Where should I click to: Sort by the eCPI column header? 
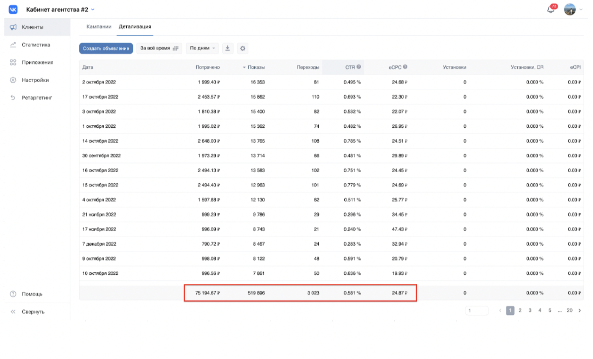575,67
